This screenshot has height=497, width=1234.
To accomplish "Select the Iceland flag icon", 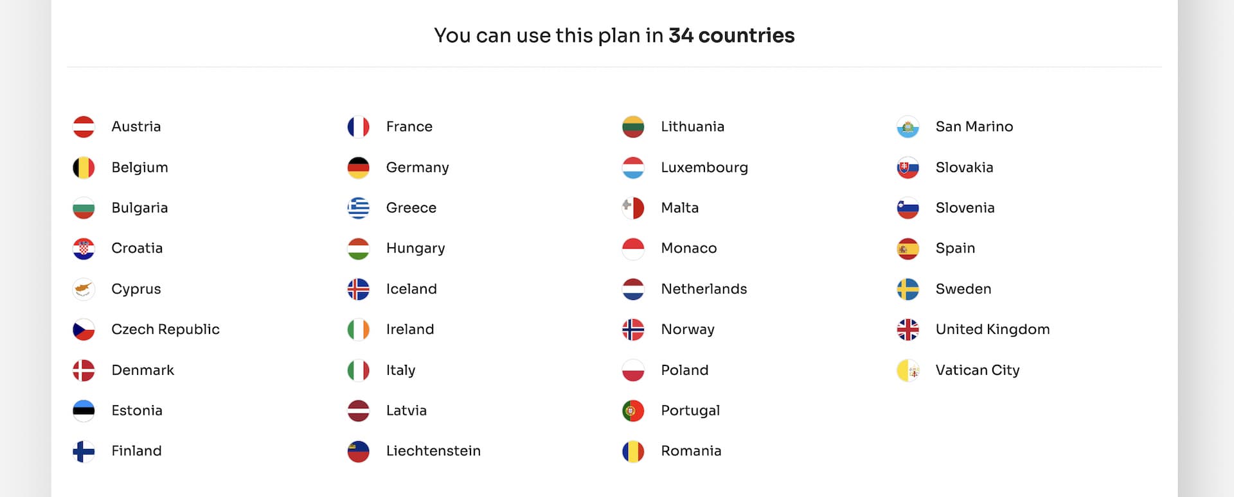I will coord(358,289).
